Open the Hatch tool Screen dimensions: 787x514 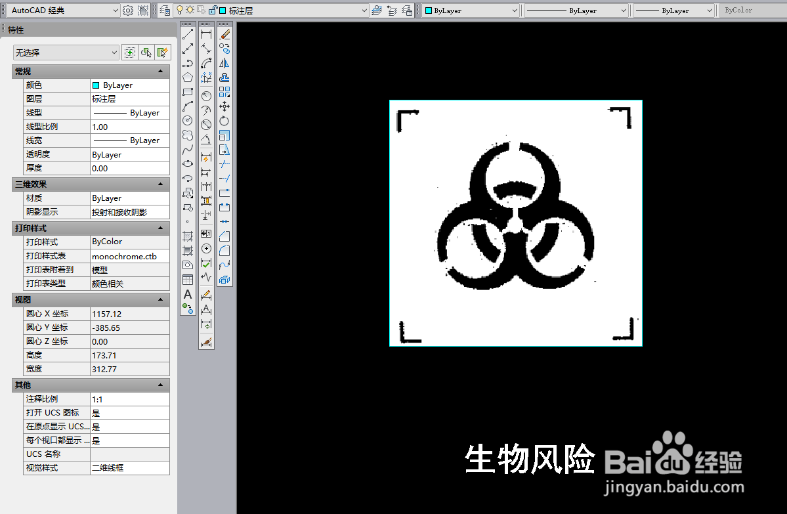click(x=188, y=236)
